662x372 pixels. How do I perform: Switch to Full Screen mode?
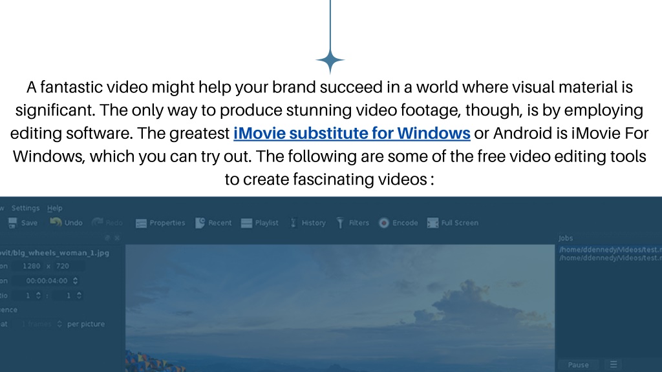[453, 223]
